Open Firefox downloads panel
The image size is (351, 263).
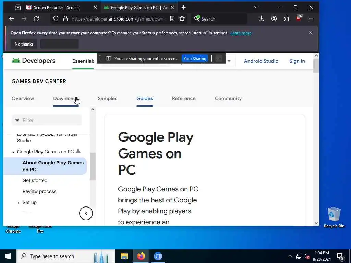click(x=261, y=19)
